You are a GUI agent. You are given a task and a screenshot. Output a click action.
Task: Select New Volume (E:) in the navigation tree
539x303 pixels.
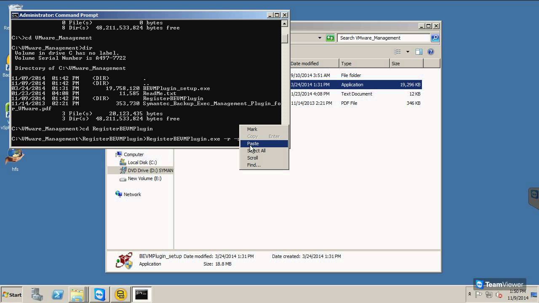[x=144, y=178]
